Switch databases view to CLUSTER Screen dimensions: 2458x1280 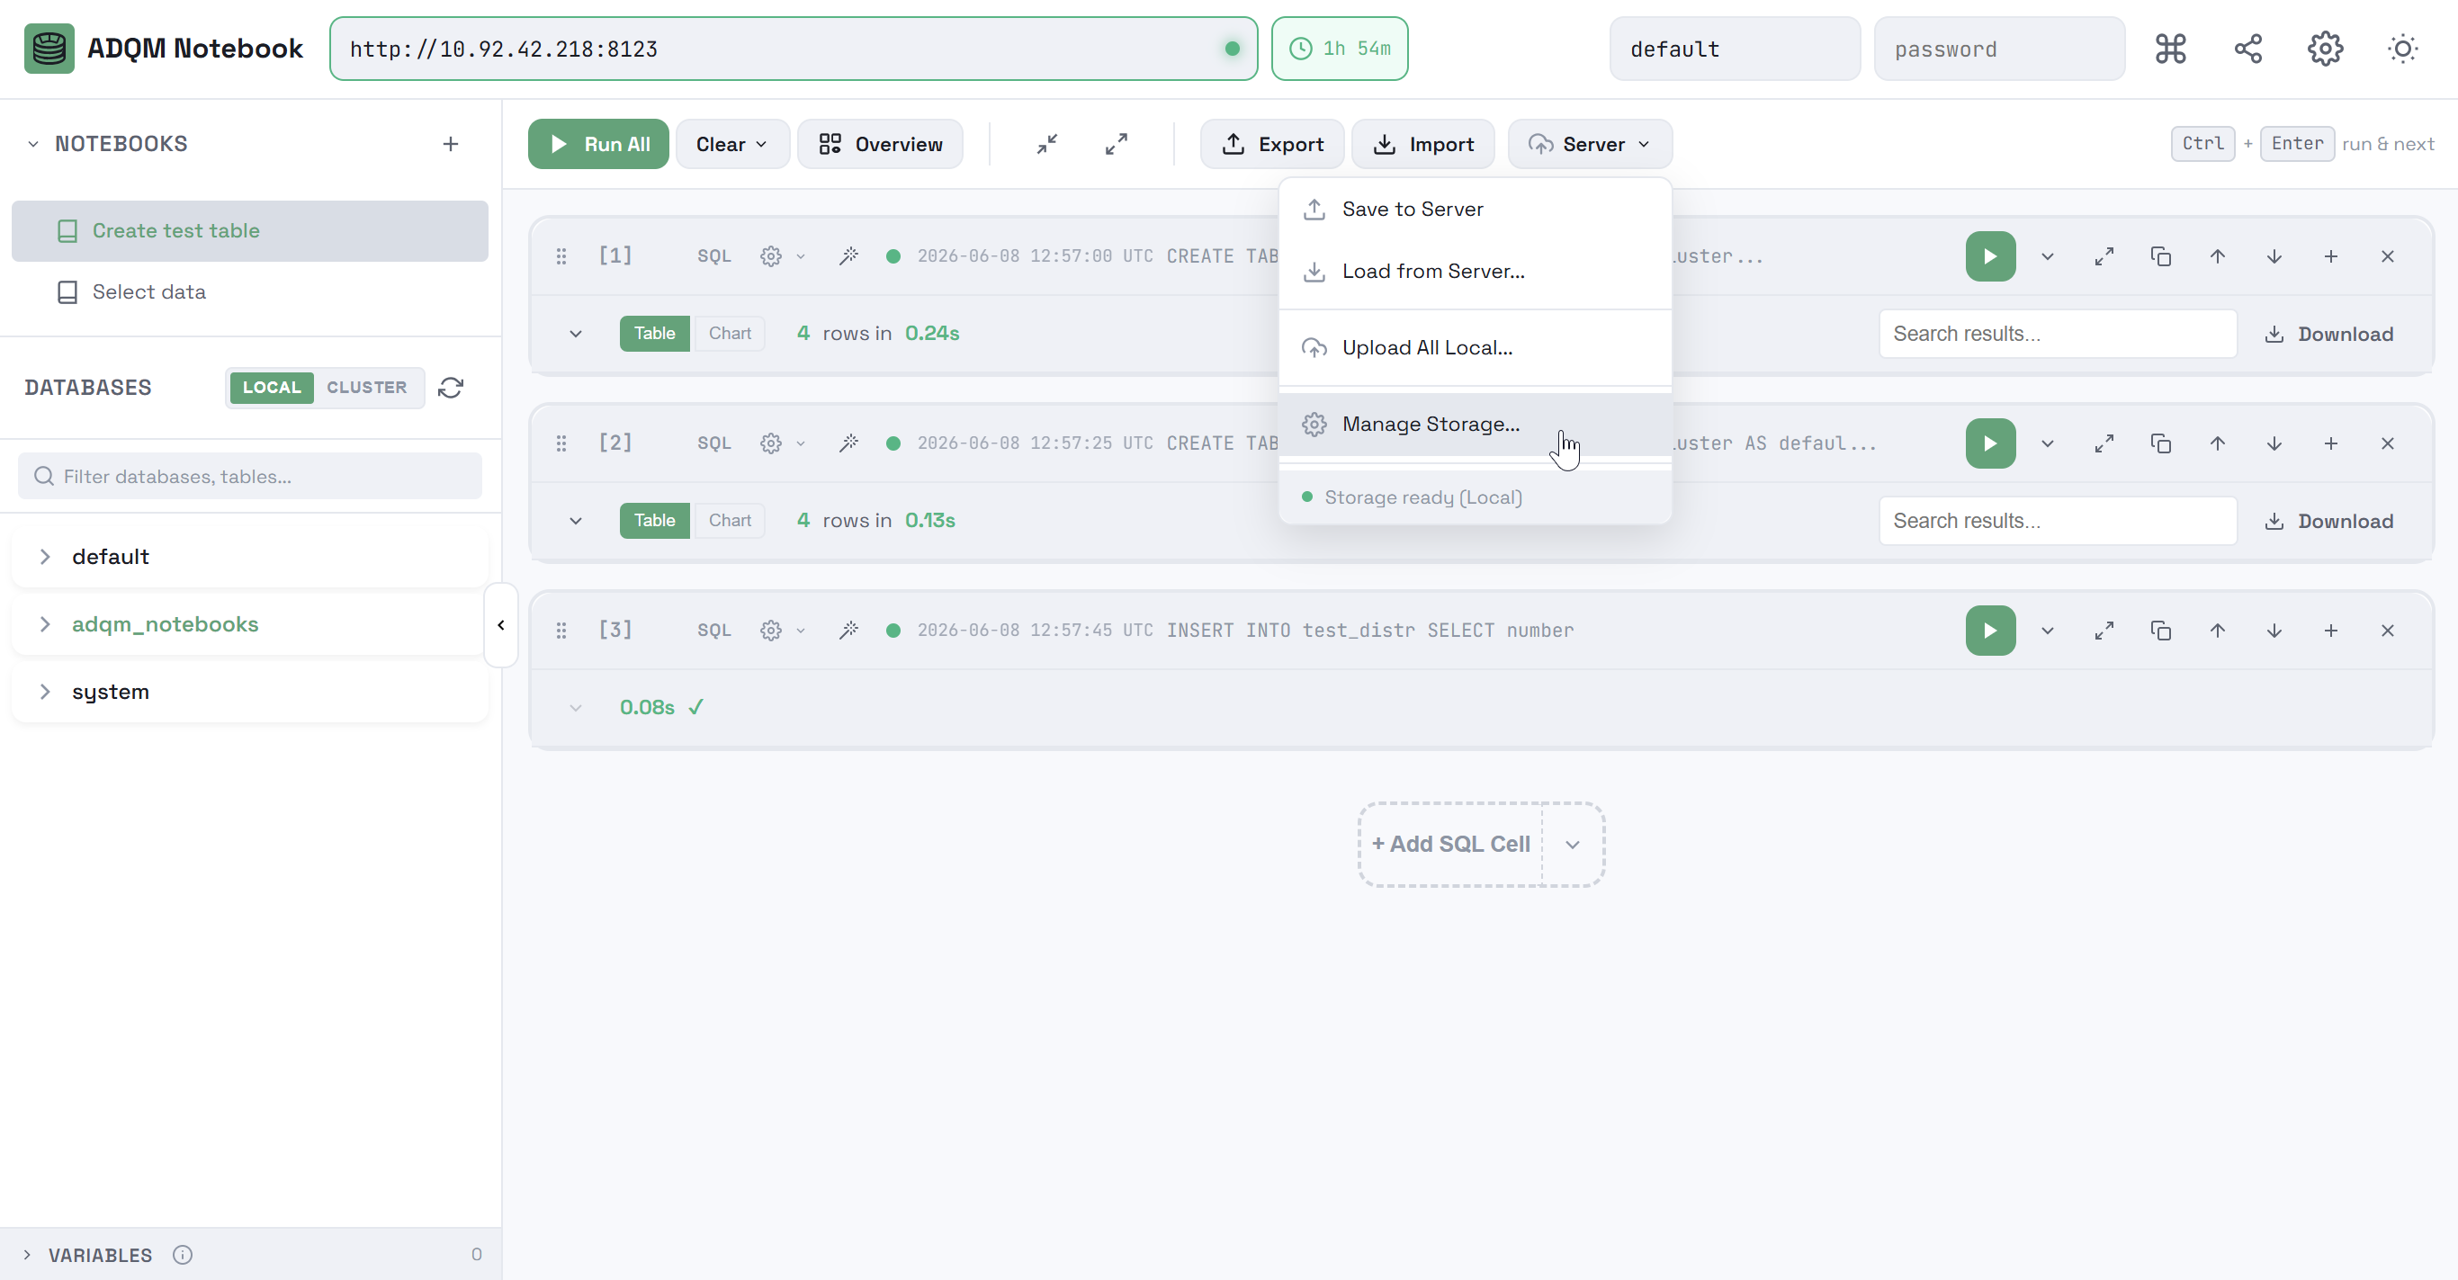[366, 388]
